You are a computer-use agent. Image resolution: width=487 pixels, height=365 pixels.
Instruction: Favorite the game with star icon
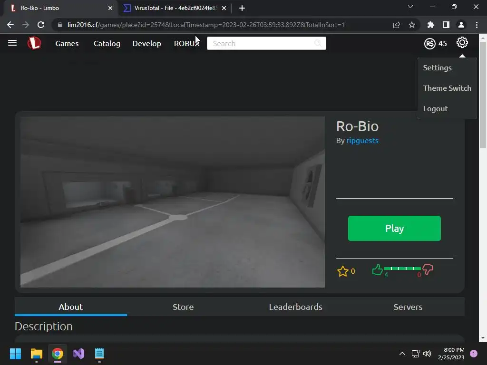342,271
